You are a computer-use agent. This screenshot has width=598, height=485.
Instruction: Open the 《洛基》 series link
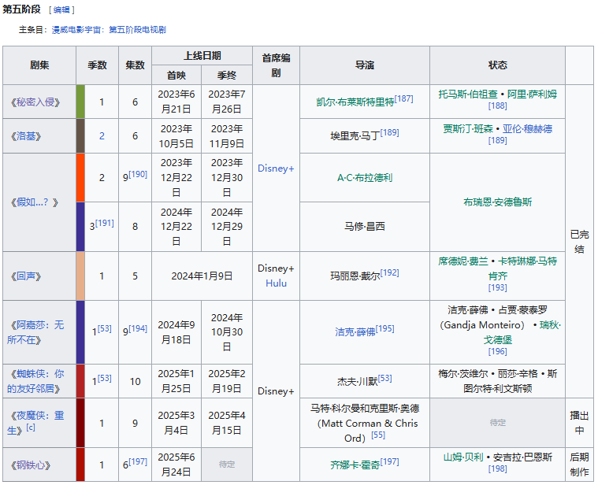click(25, 136)
